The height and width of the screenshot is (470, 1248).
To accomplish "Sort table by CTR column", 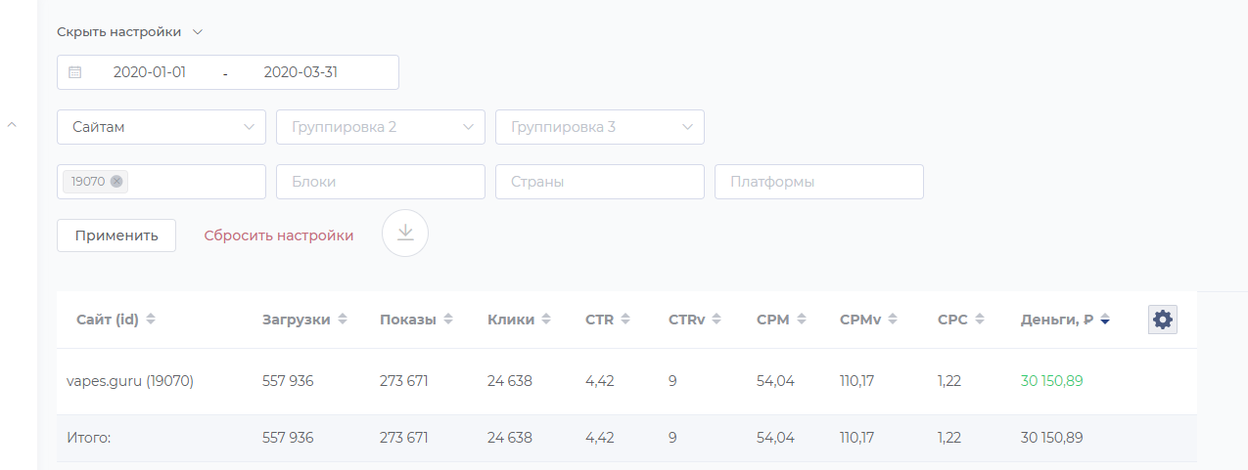I will pyautogui.click(x=624, y=320).
